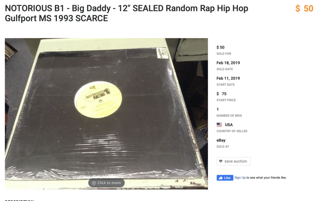This screenshot has width=317, height=201.
Task: Open the sealed record photo thumbnail
Action: pos(106,114)
